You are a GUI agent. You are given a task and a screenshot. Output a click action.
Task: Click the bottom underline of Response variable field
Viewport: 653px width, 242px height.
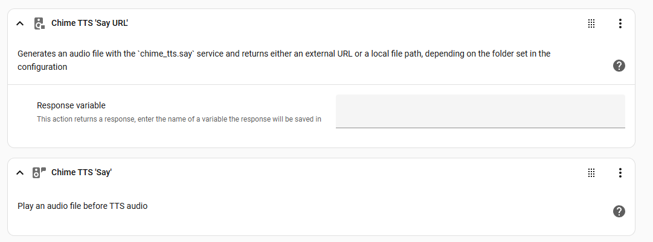480,127
